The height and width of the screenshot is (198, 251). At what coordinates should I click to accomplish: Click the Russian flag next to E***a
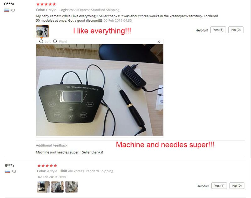[x=8, y=171]
